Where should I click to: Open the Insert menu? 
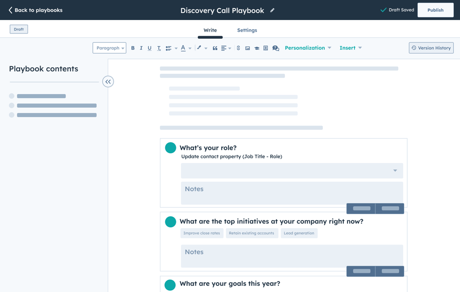coord(351,48)
